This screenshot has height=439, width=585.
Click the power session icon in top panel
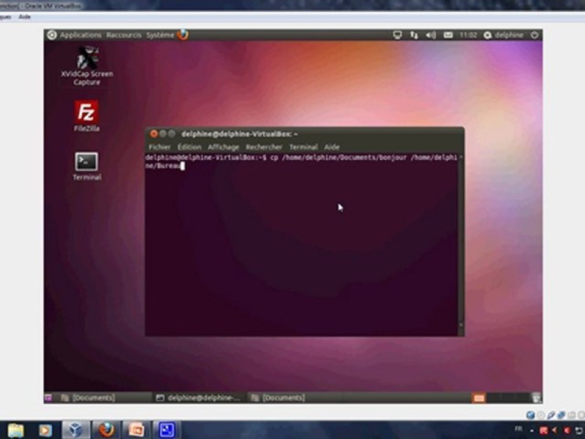pos(534,35)
